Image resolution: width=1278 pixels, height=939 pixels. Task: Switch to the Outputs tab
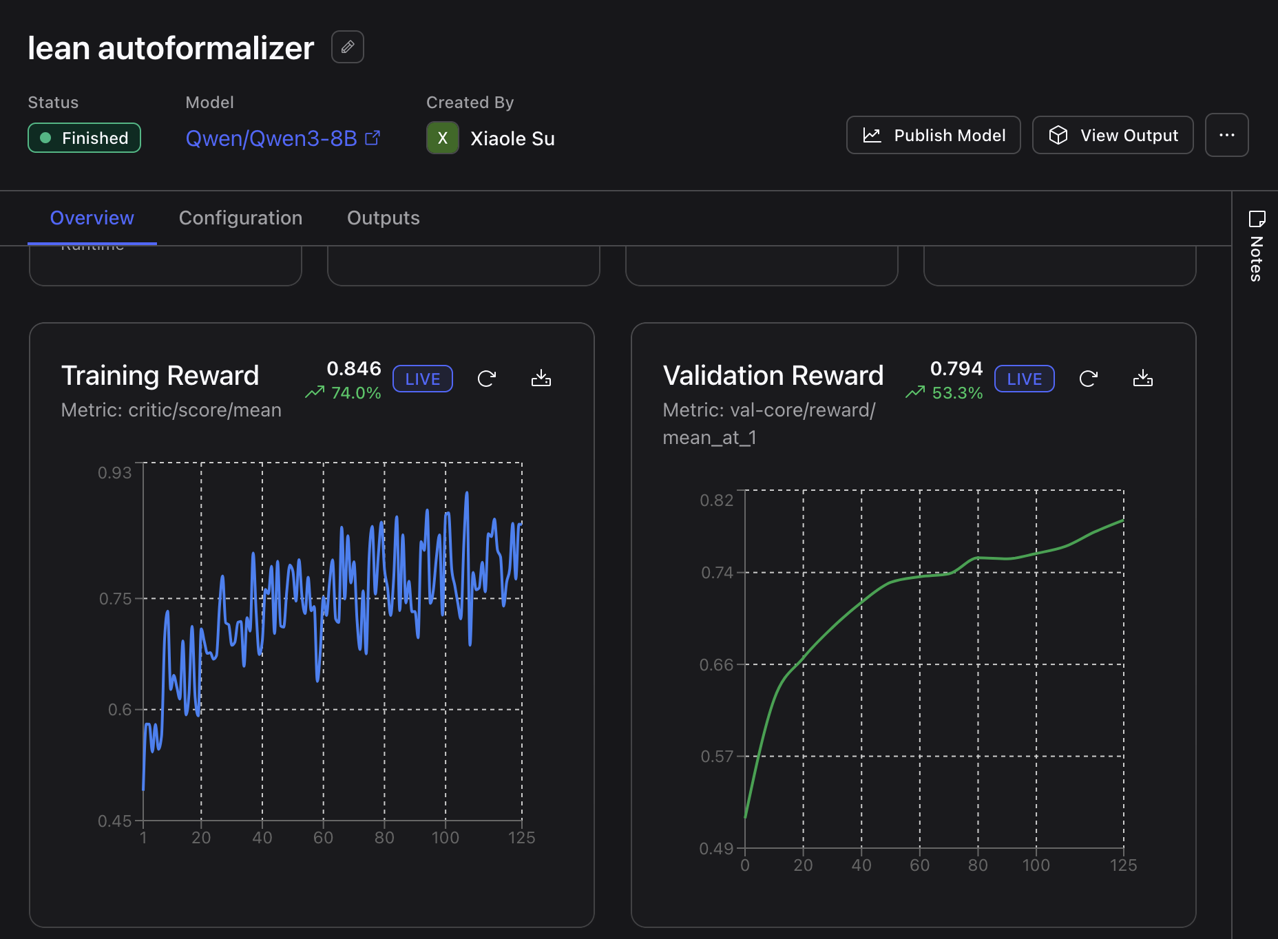(383, 218)
